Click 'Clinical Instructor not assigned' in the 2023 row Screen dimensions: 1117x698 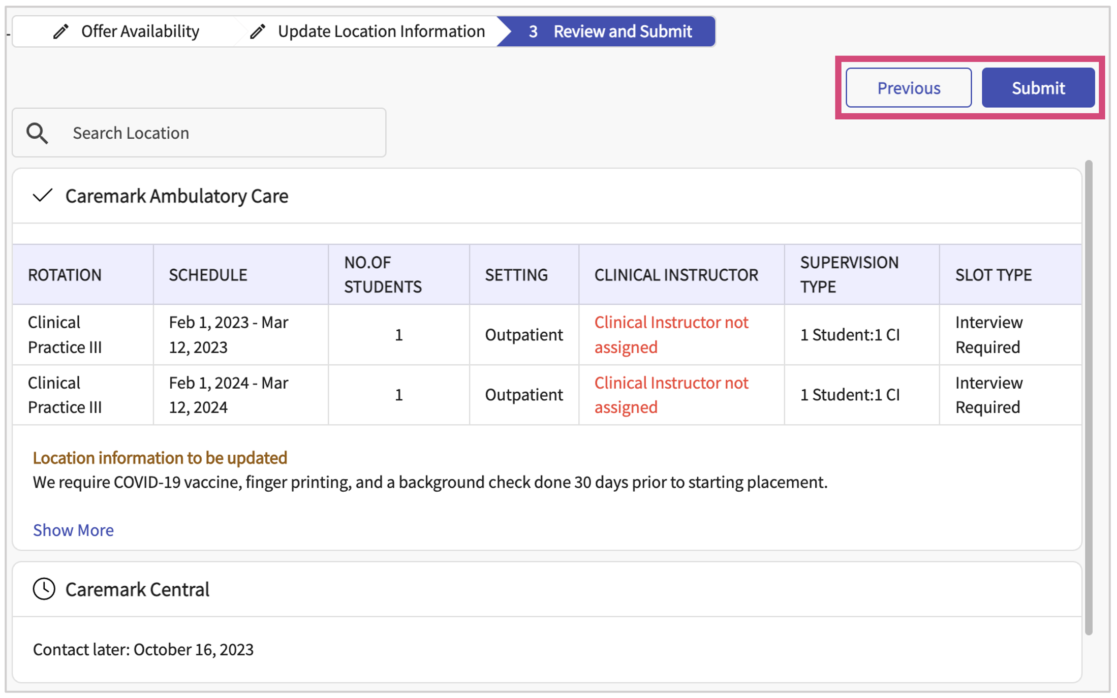click(671, 335)
